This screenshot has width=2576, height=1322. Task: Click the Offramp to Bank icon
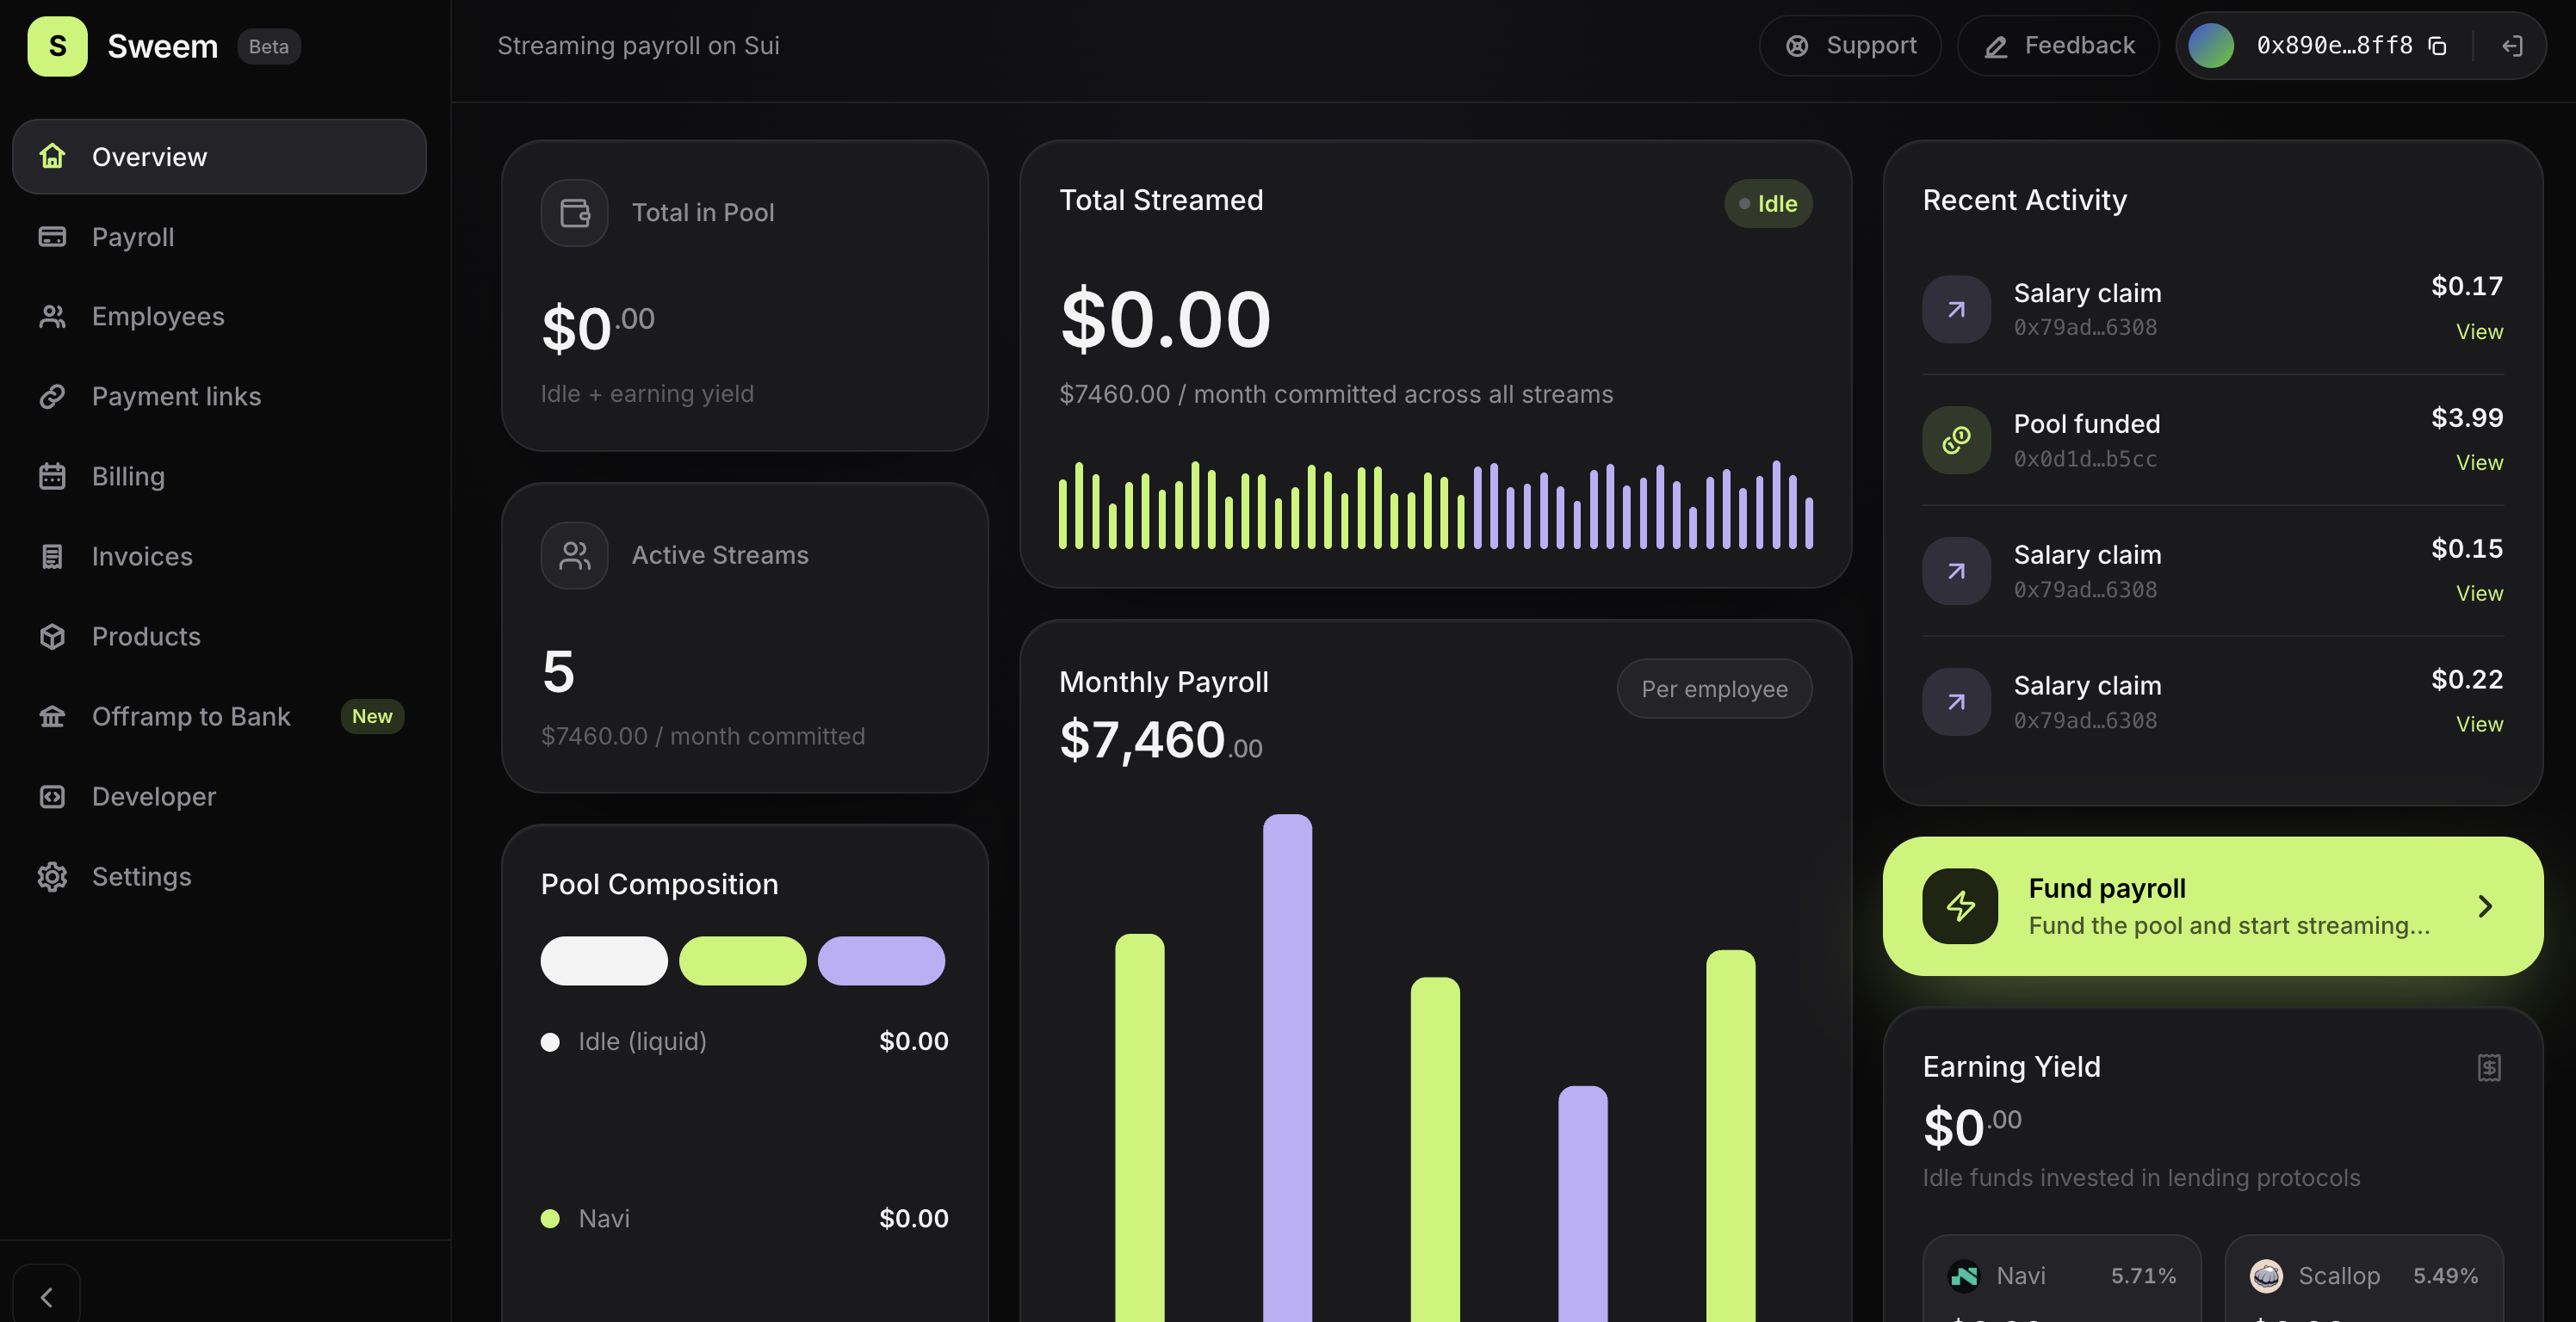pyautogui.click(x=52, y=717)
